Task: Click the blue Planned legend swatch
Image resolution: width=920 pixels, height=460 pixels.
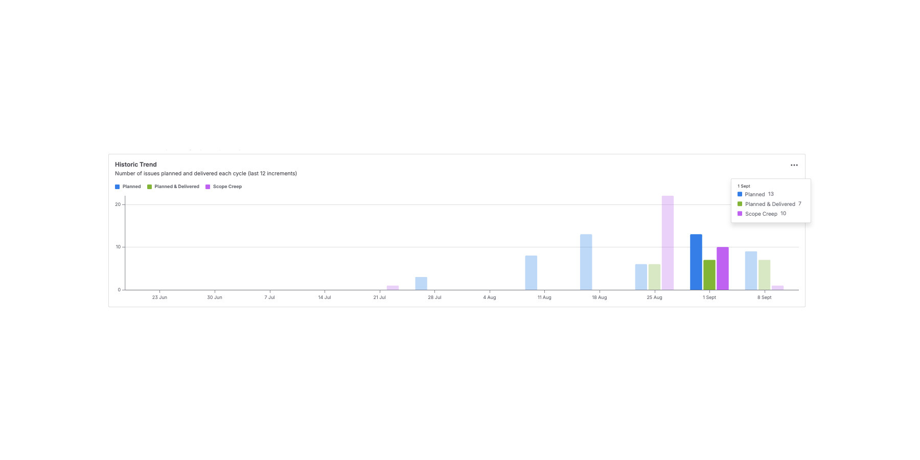Action: (x=118, y=187)
